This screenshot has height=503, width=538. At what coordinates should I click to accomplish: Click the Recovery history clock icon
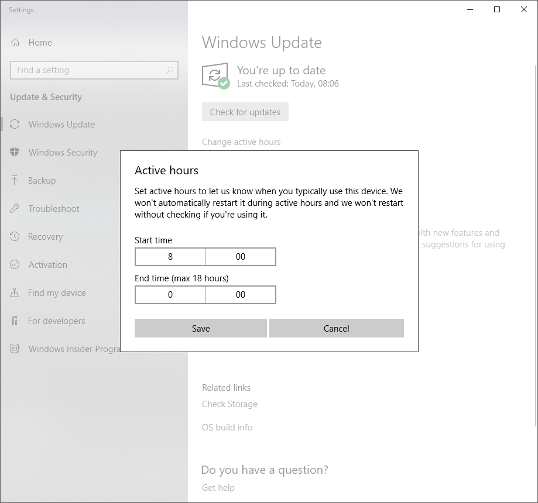click(x=15, y=236)
